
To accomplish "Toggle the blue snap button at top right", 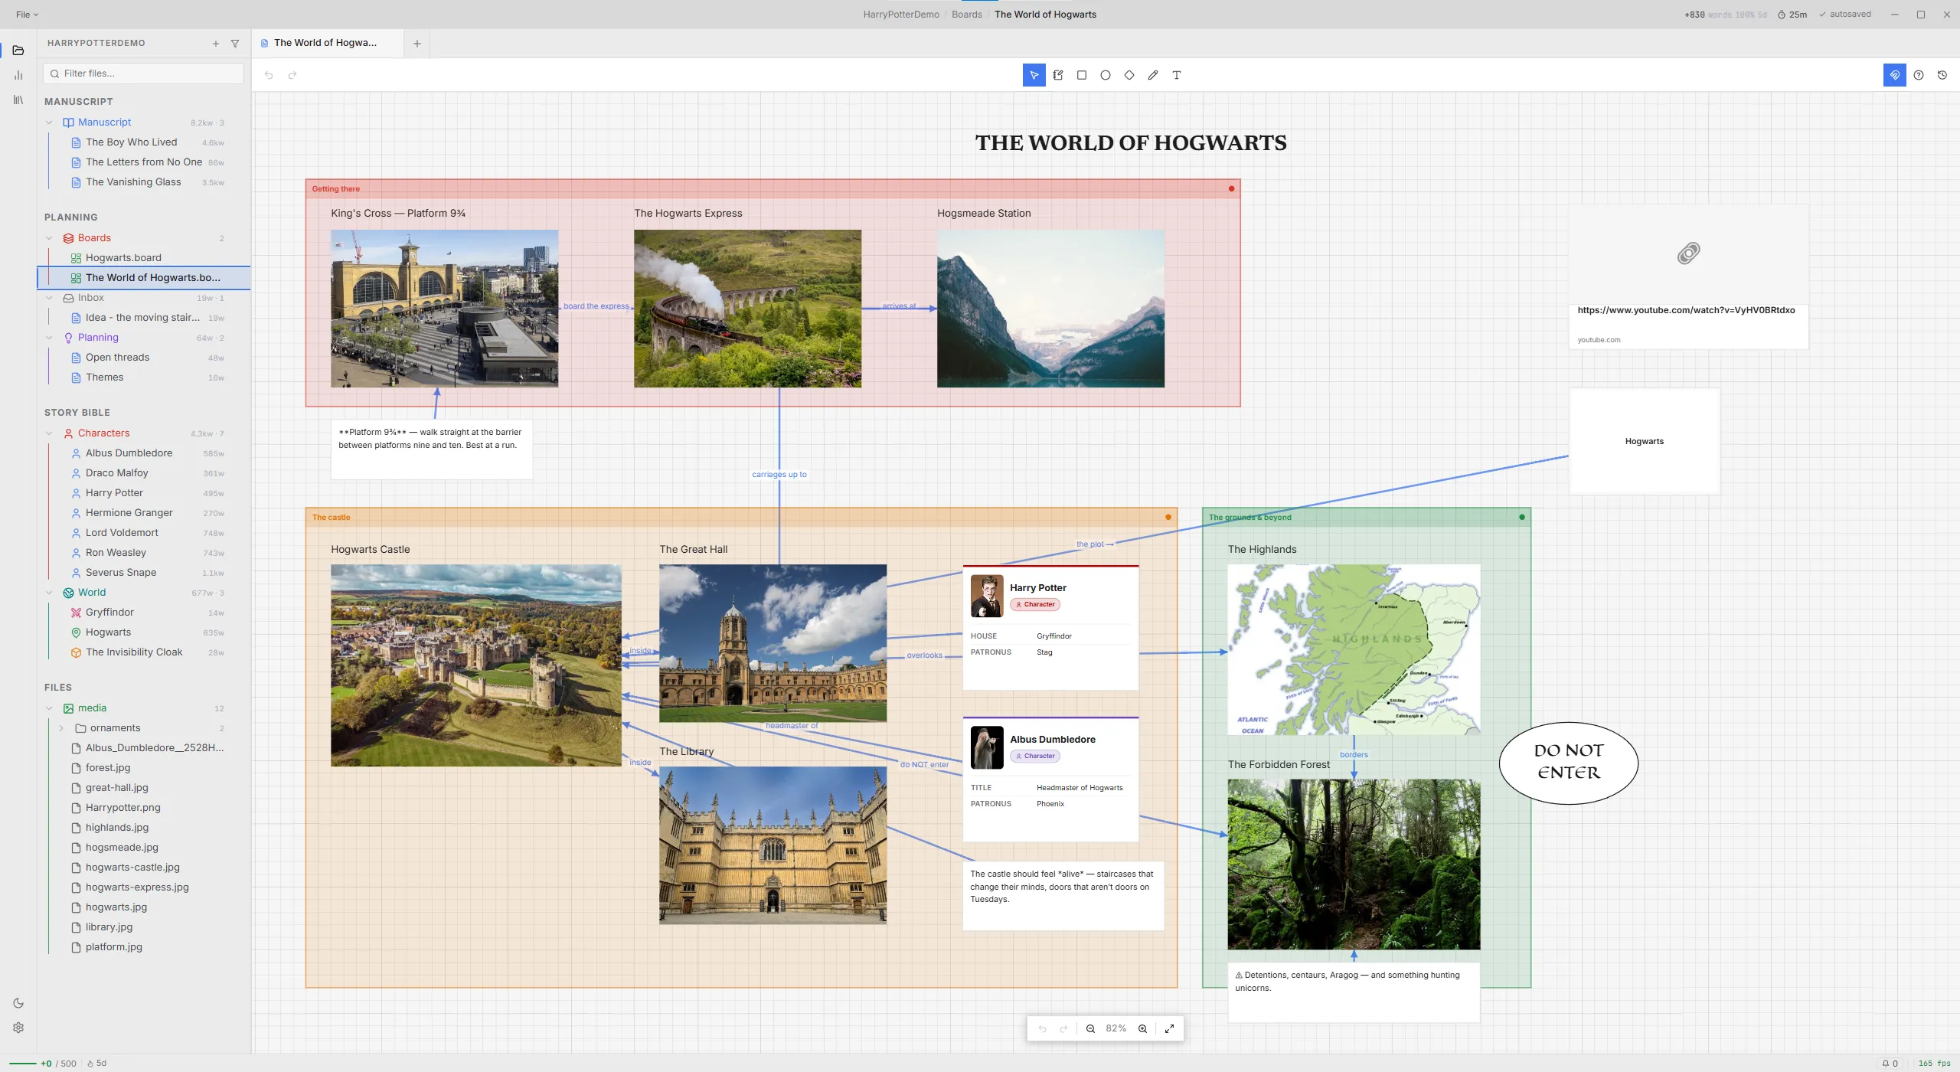I will 1894,75.
